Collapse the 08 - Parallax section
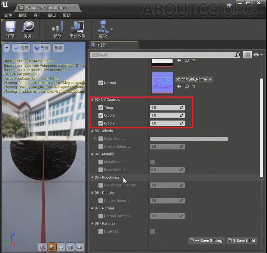The width and height of the screenshot is (267, 253). coord(92,223)
